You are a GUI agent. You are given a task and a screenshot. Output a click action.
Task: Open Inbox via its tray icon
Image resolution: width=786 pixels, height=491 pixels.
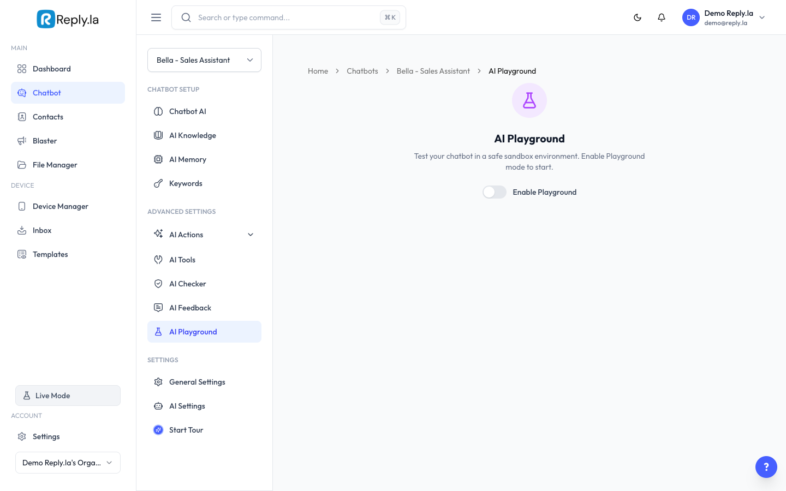tap(22, 230)
